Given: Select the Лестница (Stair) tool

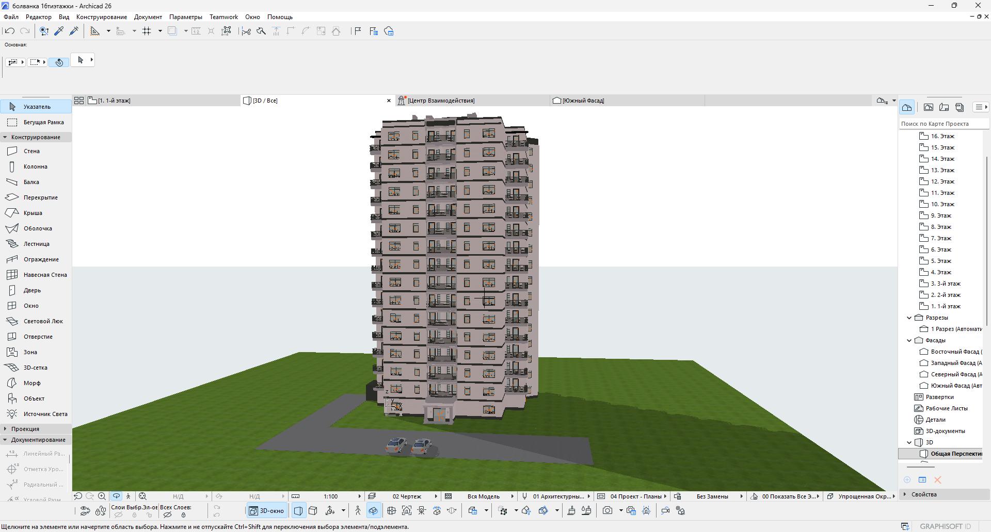Looking at the screenshot, I should coord(36,244).
